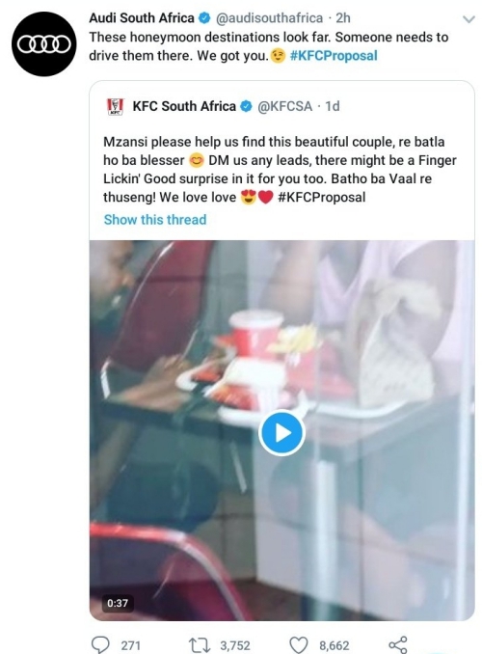482x654 pixels.
Task: Click KFC South Africa's verified badge
Action: (247, 106)
